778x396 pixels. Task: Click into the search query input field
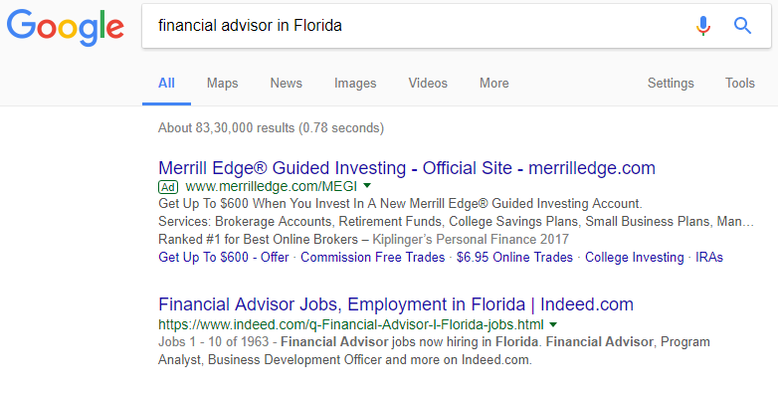[417, 25]
